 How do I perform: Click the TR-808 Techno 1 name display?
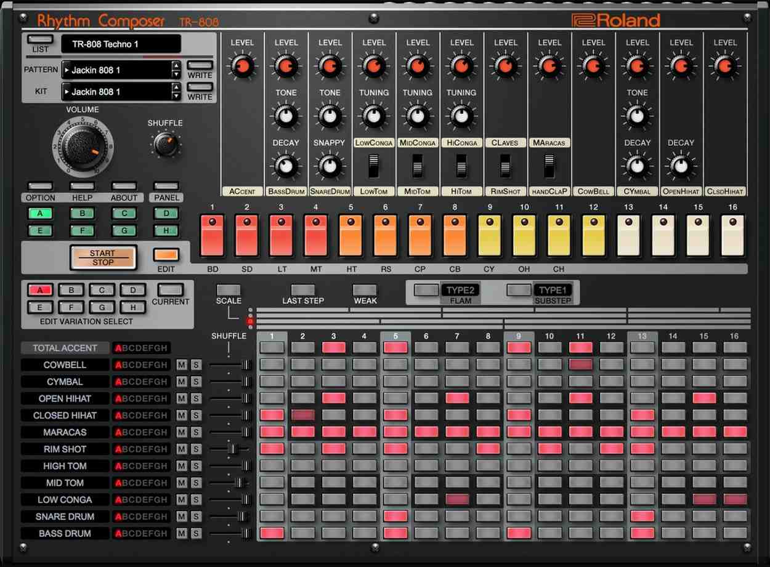[x=121, y=44]
